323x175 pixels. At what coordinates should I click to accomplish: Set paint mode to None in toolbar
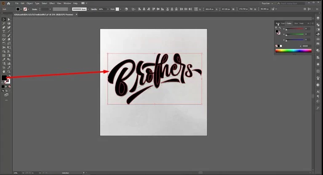point(10,87)
